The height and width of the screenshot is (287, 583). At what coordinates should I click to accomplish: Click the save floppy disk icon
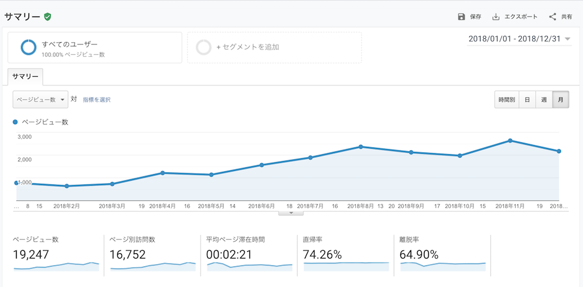461,17
